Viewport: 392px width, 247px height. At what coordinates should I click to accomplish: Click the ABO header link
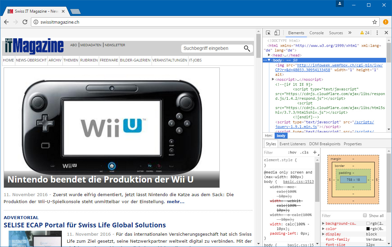pos(73,45)
